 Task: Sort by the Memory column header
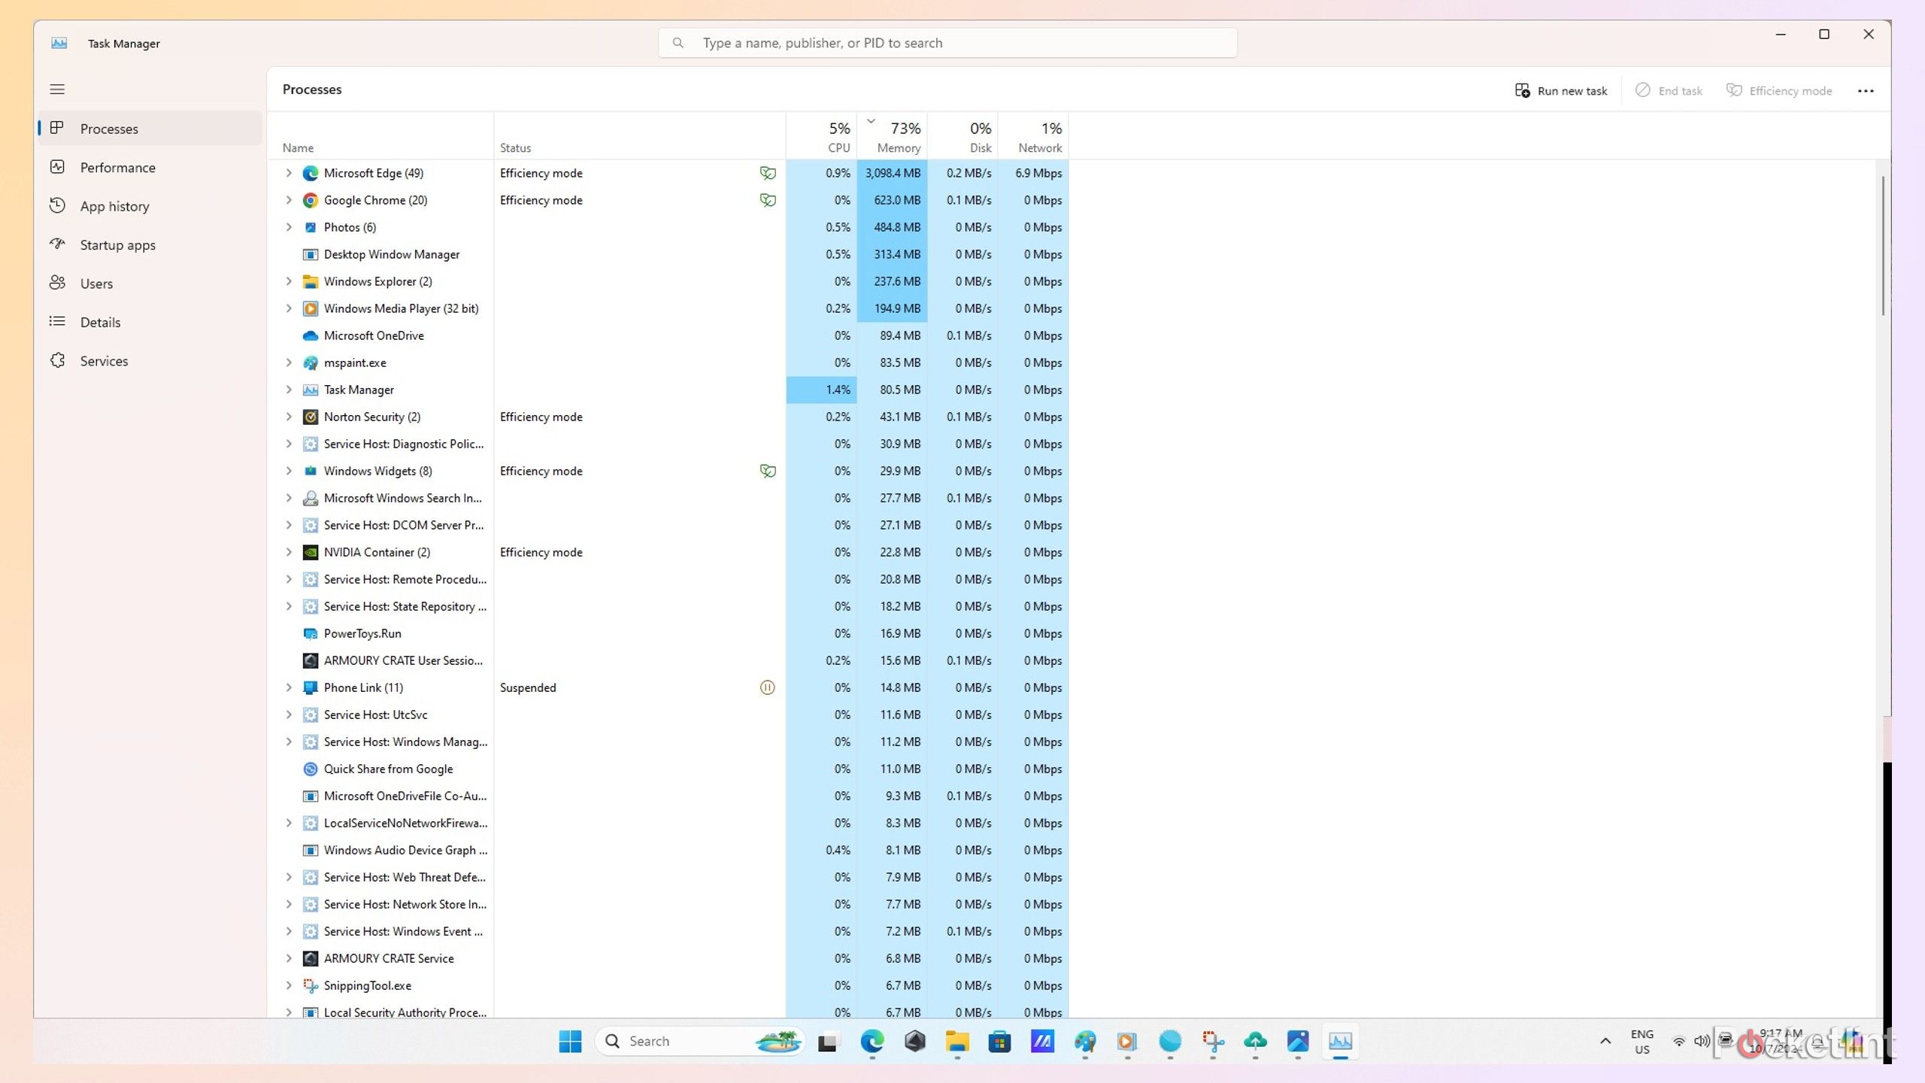(x=899, y=137)
